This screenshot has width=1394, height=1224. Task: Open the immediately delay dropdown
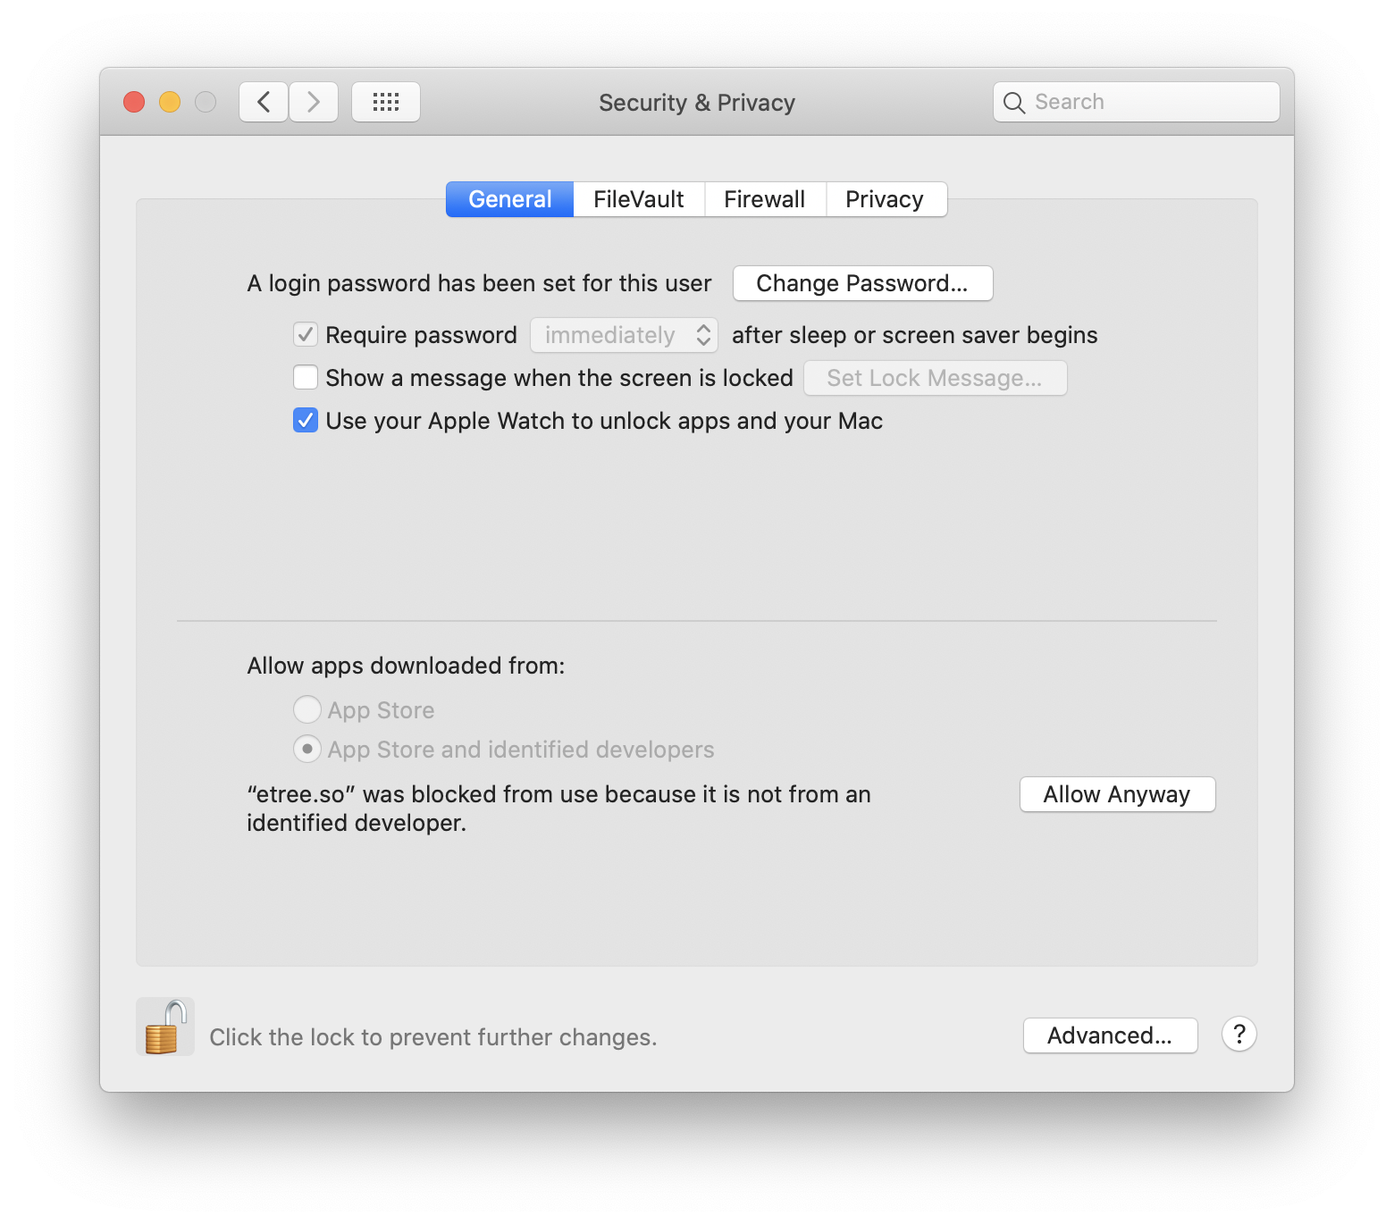(625, 335)
